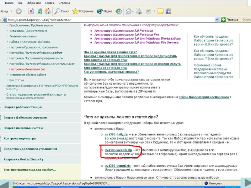The image size is (251, 188).
Task: Select Контроль периметра section
Action: [x=20, y=138]
